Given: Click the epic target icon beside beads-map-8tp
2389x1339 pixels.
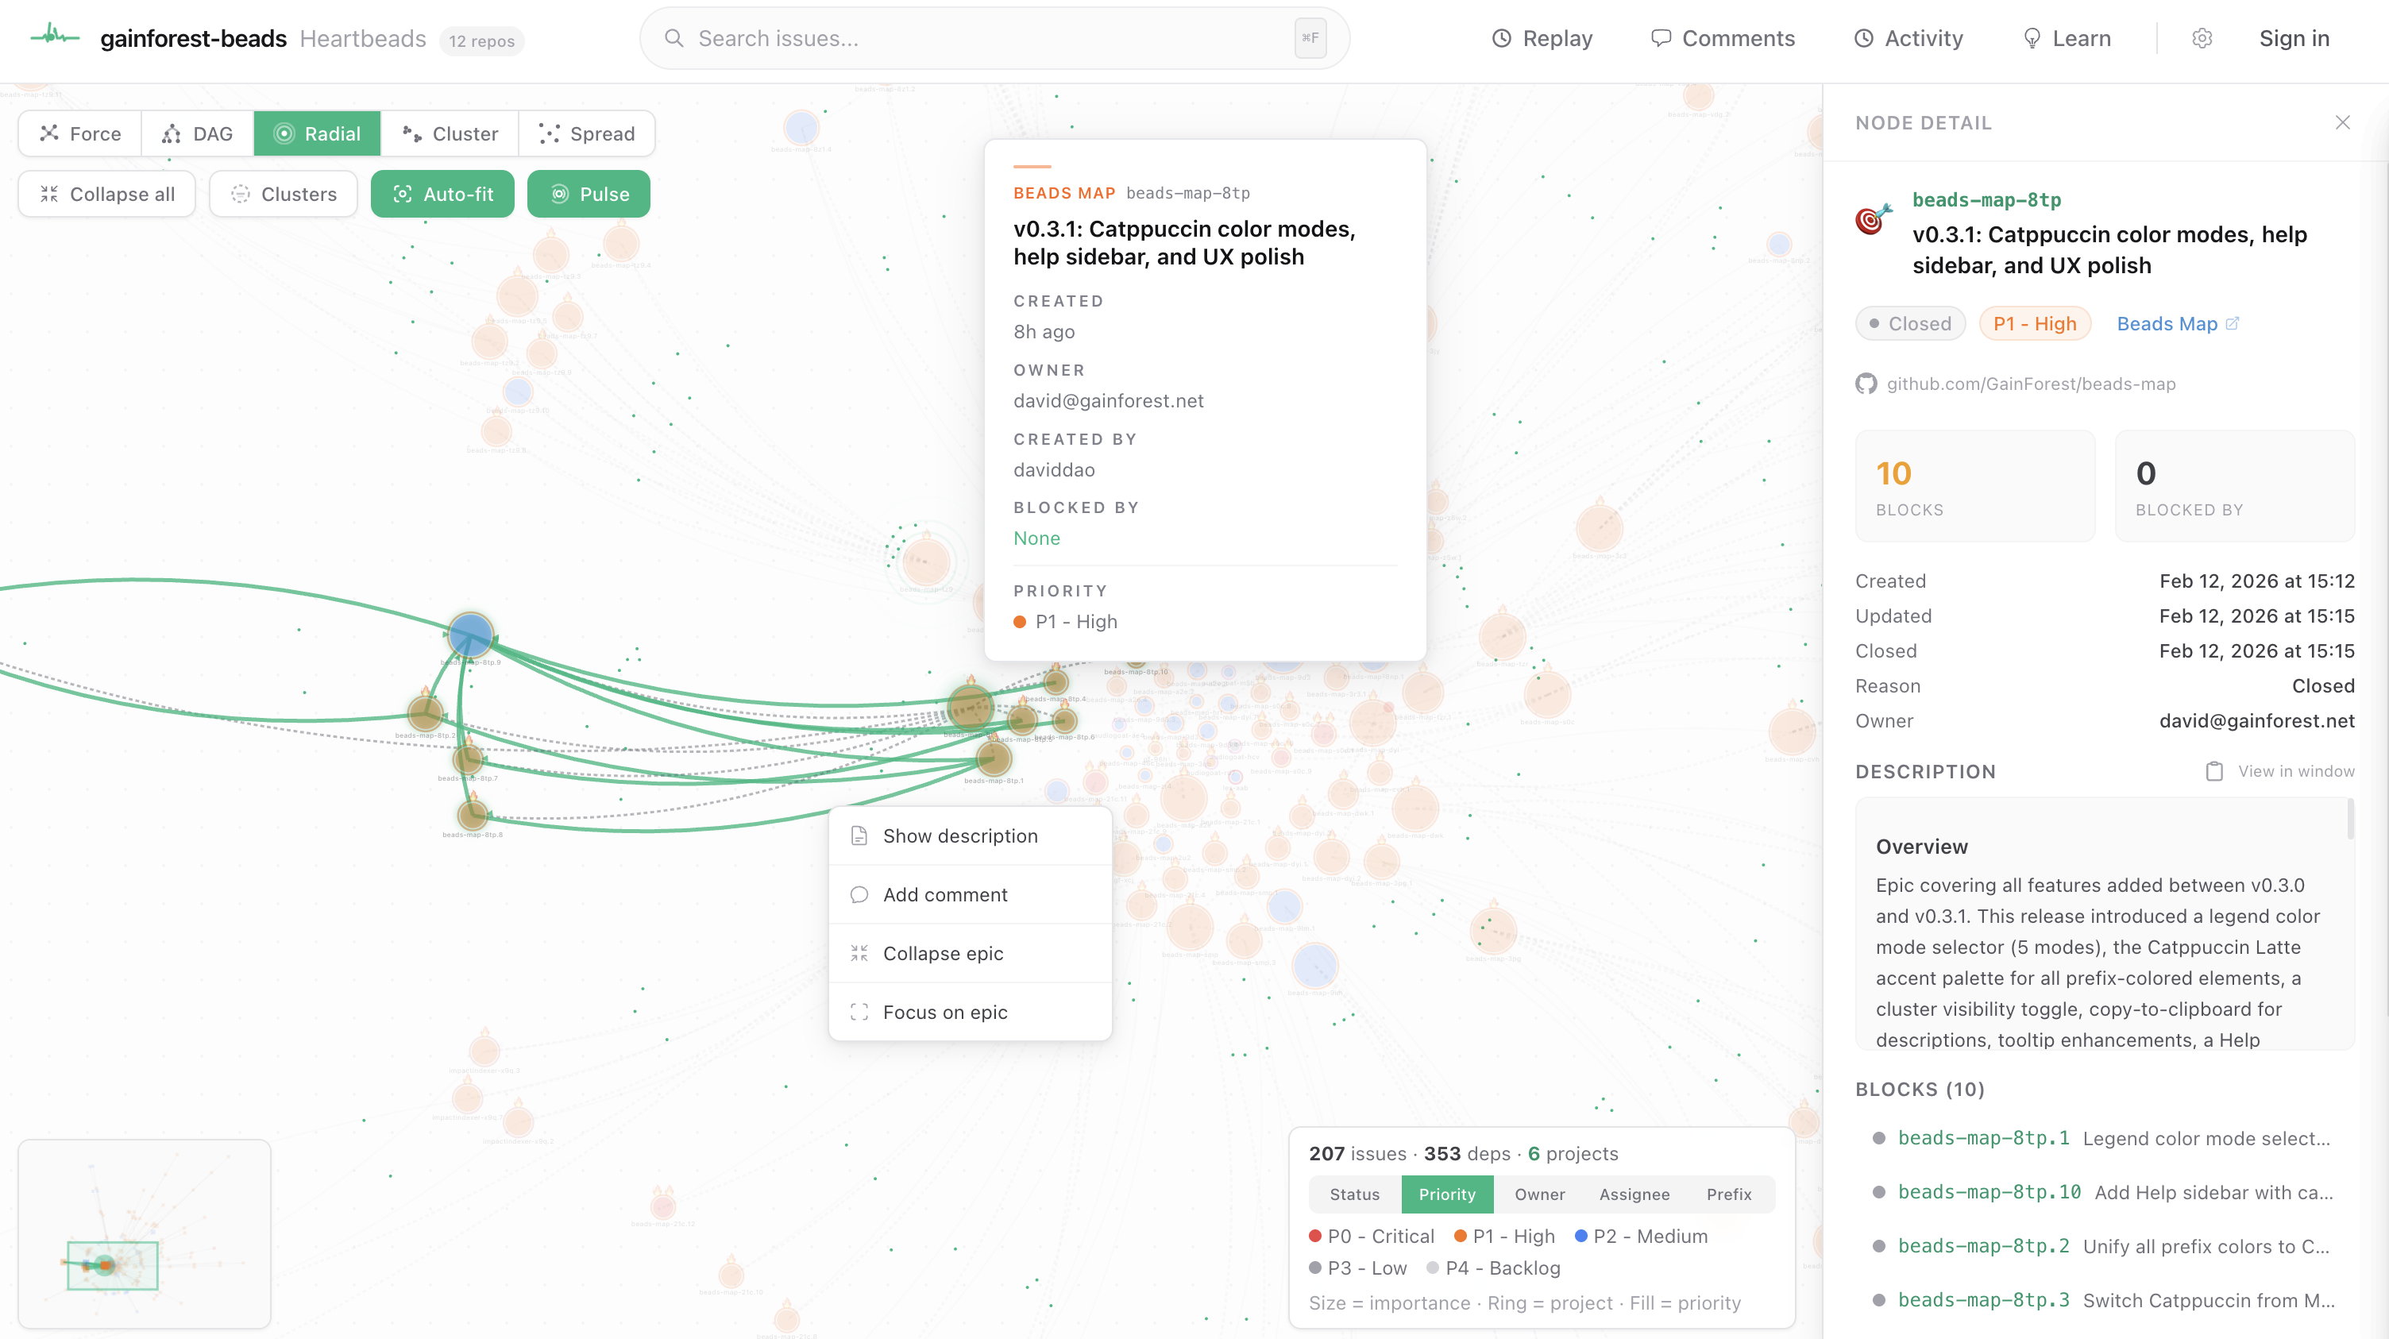Looking at the screenshot, I should point(1874,219).
